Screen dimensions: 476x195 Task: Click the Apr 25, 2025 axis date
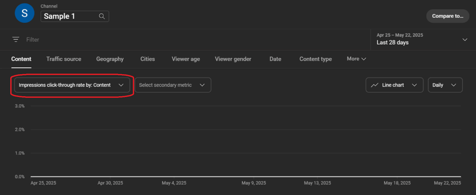43,183
